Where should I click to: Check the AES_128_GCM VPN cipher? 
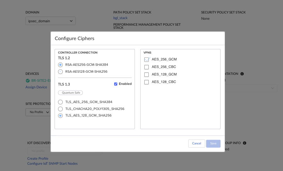coord(147,75)
